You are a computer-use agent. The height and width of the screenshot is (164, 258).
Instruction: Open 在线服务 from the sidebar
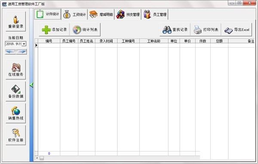coord(16,70)
